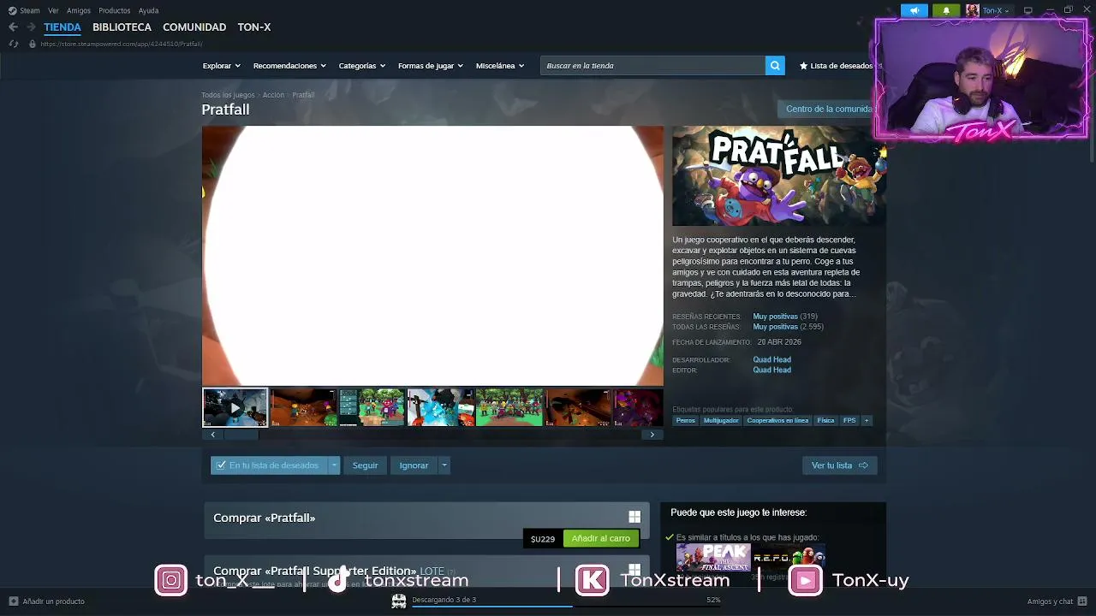
Task: Uncheck En tu lista de deseados
Action: [269, 465]
